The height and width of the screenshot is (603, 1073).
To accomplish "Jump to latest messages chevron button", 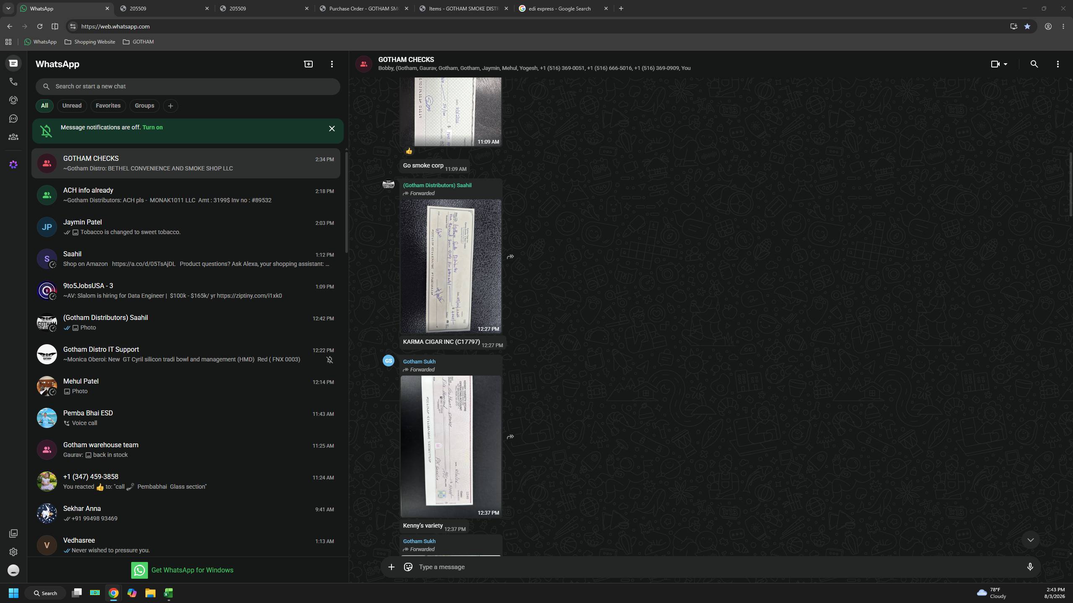I will tap(1030, 540).
